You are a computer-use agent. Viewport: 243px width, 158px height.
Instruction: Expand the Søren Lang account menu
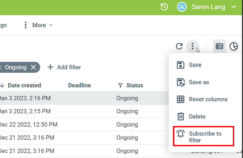(233, 7)
